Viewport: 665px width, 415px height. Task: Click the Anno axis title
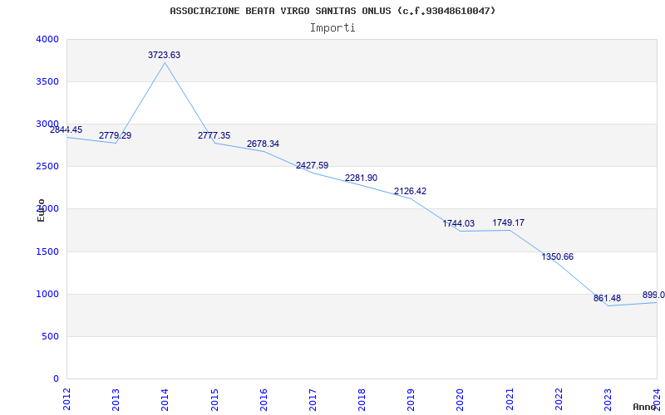pos(645,408)
